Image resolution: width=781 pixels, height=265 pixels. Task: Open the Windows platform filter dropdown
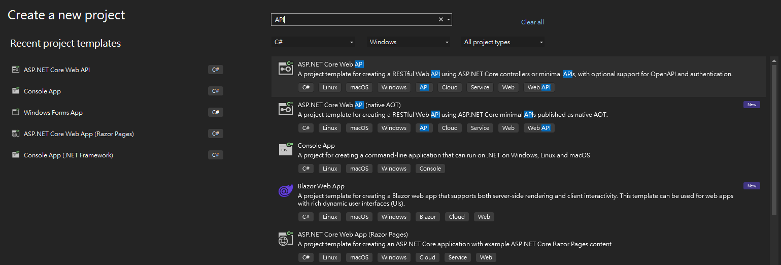click(x=409, y=42)
